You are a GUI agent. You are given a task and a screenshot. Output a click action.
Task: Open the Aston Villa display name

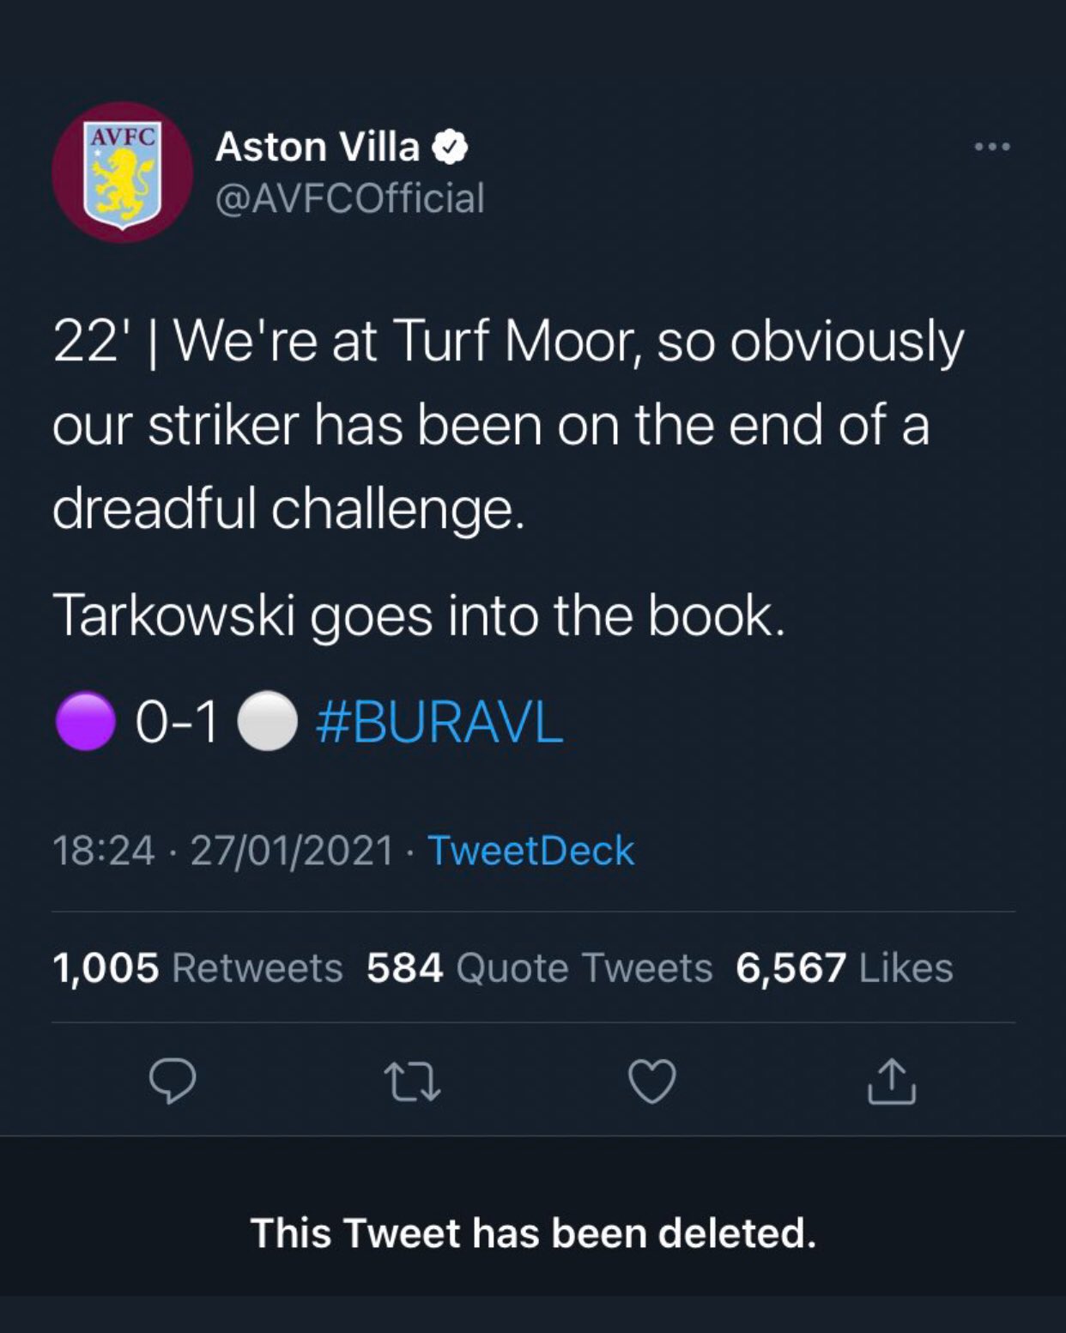318,147
